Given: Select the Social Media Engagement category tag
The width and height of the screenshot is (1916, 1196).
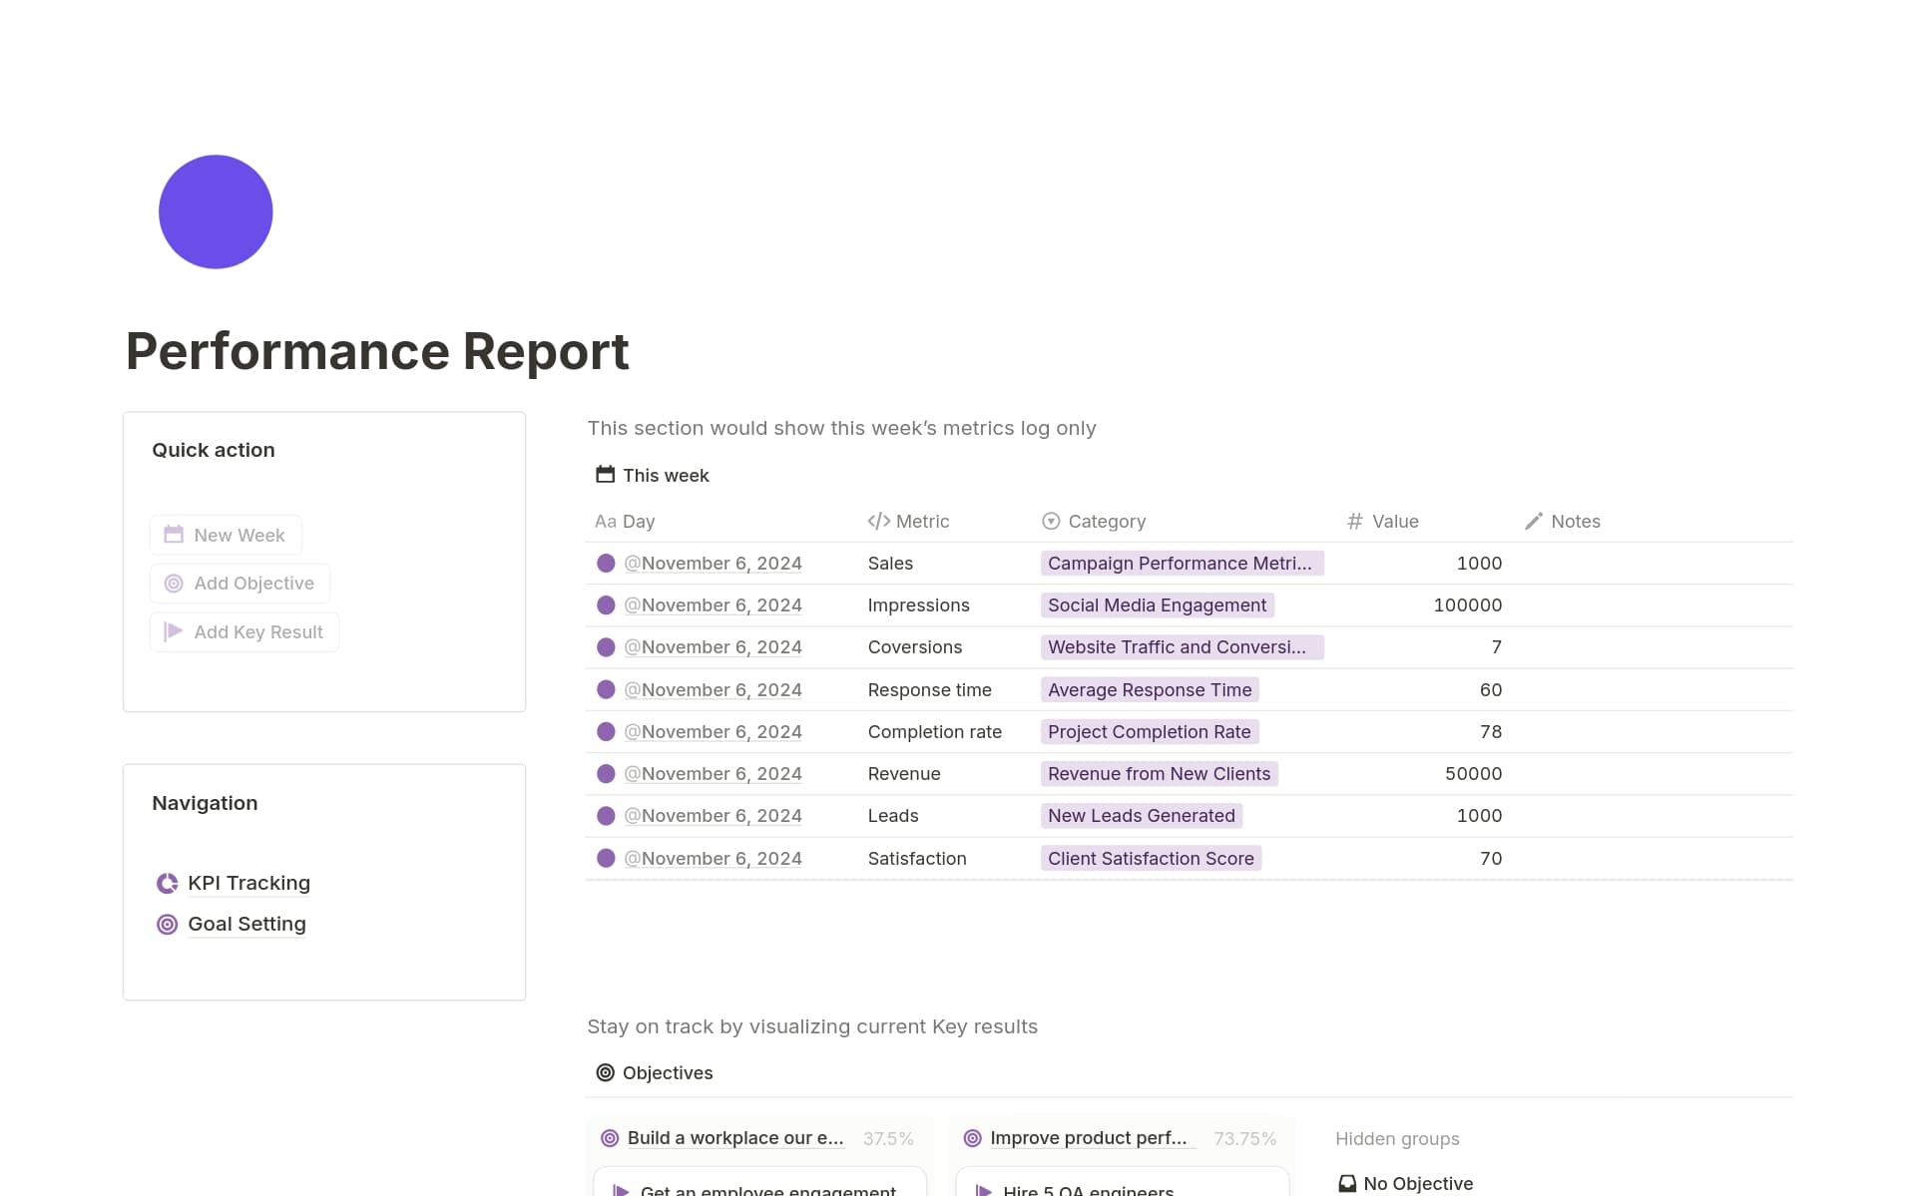Looking at the screenshot, I should [x=1157, y=604].
